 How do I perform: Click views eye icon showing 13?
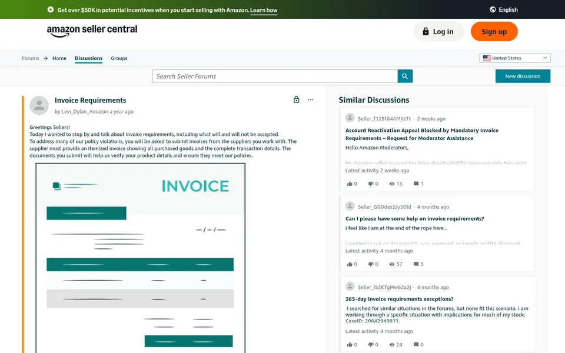392,184
